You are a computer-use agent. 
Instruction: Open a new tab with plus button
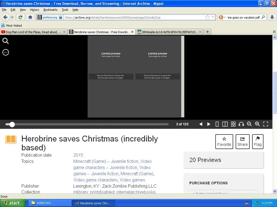click(207, 32)
